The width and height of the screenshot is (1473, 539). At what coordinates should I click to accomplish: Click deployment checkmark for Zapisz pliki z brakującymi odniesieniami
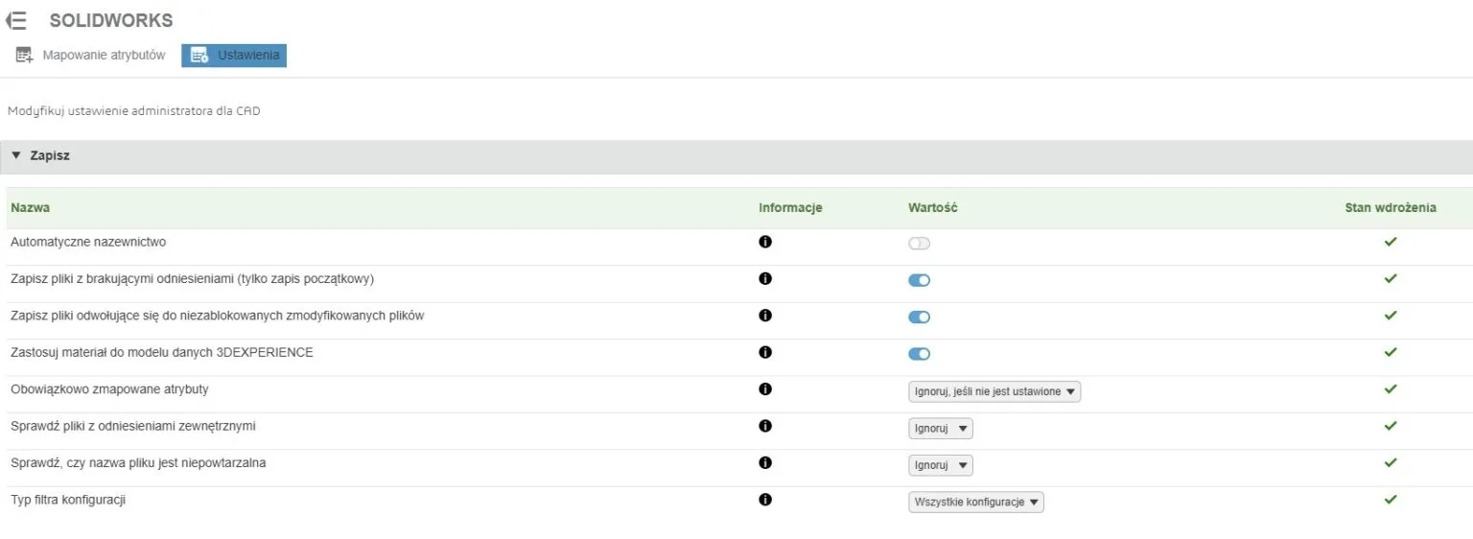pyautogui.click(x=1391, y=278)
